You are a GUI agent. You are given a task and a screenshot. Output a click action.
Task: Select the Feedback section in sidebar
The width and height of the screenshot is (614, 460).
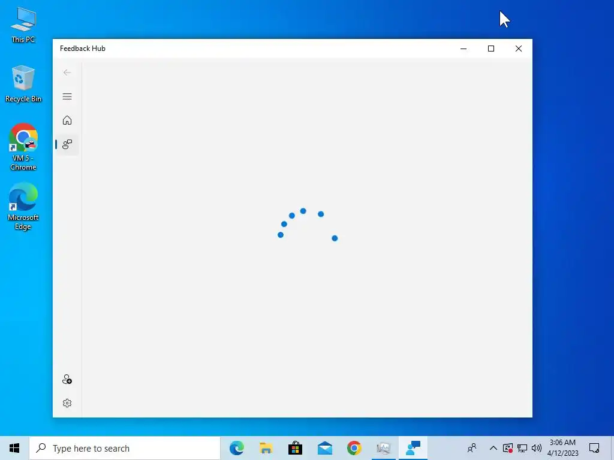[x=67, y=144]
